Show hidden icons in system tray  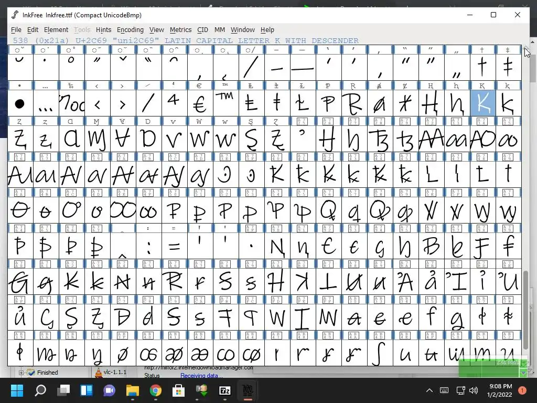[x=429, y=390]
